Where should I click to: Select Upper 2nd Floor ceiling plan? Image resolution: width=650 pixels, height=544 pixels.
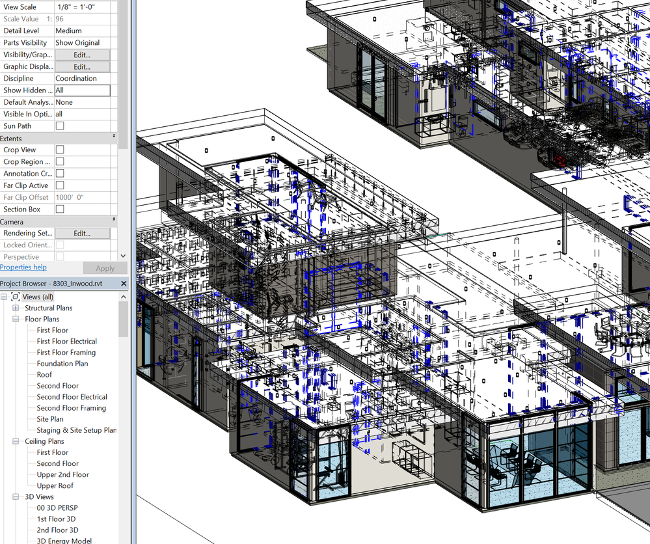click(62, 475)
